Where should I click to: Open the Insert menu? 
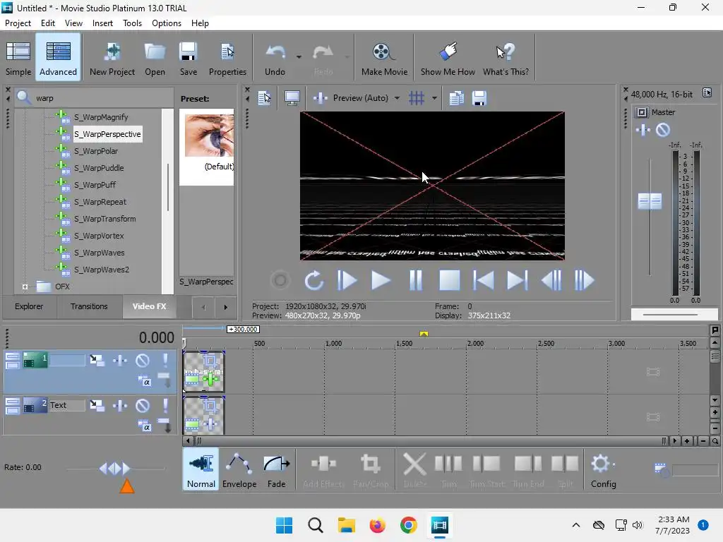pyautogui.click(x=102, y=23)
